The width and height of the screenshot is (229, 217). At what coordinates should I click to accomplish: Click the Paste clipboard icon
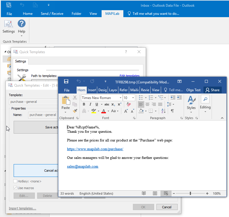66,100
